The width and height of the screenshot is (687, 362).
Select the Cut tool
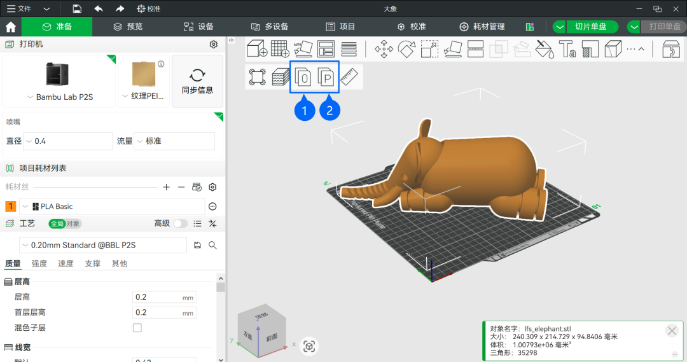[475, 48]
